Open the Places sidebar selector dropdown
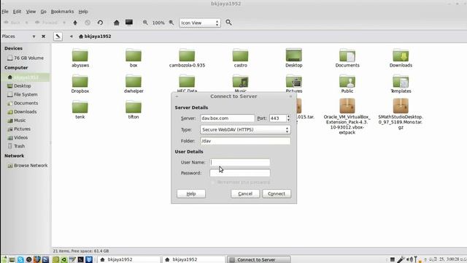 [x=34, y=37]
